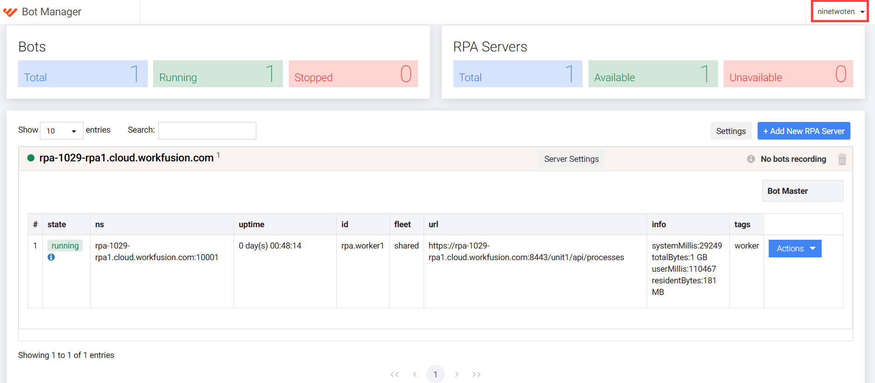Image resolution: width=875 pixels, height=383 pixels.
Task: Click the RPA Servers Unavailable tile
Action: (x=788, y=74)
